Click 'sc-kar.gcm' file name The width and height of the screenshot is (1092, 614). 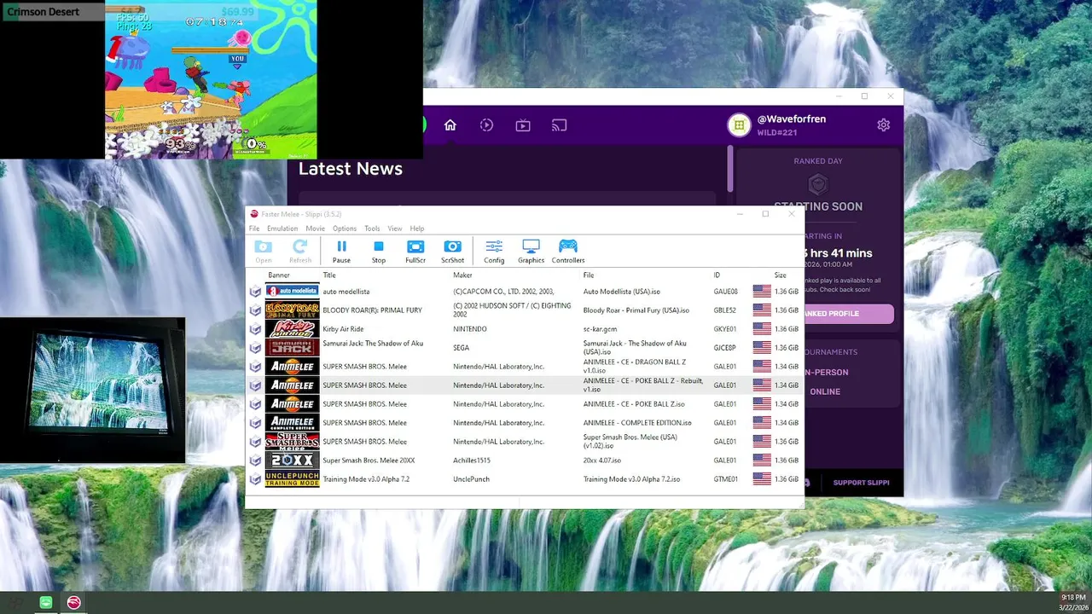[600, 329]
